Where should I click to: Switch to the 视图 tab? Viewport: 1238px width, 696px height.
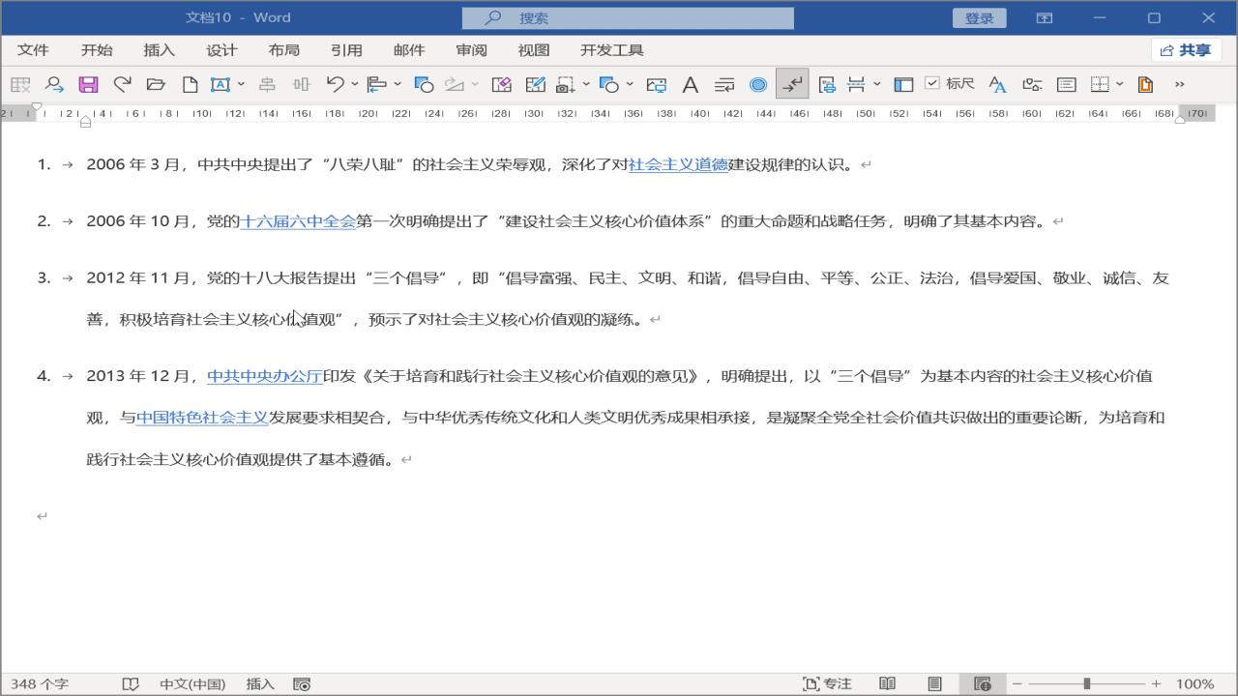(534, 50)
